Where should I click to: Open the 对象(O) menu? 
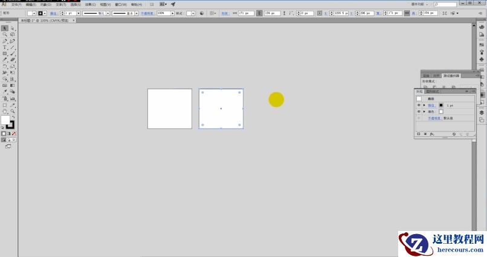pyautogui.click(x=46, y=5)
